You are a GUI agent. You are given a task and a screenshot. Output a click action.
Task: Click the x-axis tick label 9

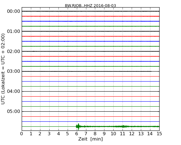(104, 134)
